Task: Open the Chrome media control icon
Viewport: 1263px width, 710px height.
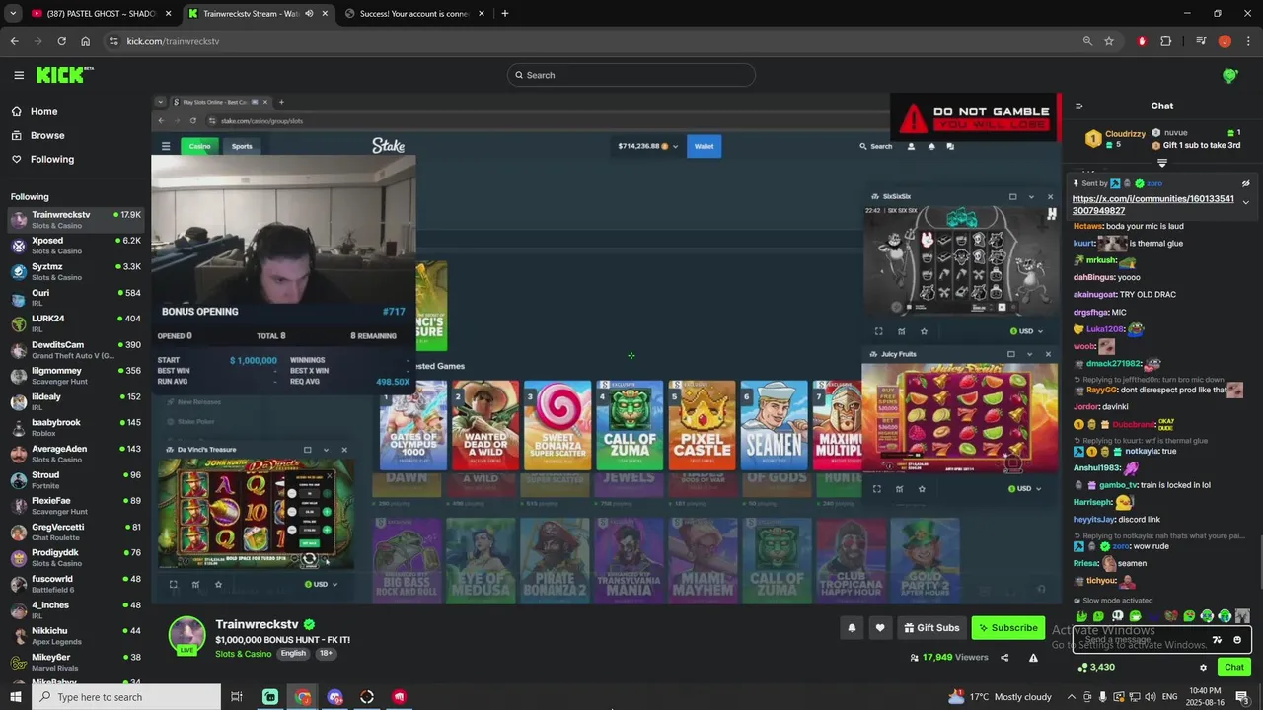Action: coord(1201,41)
